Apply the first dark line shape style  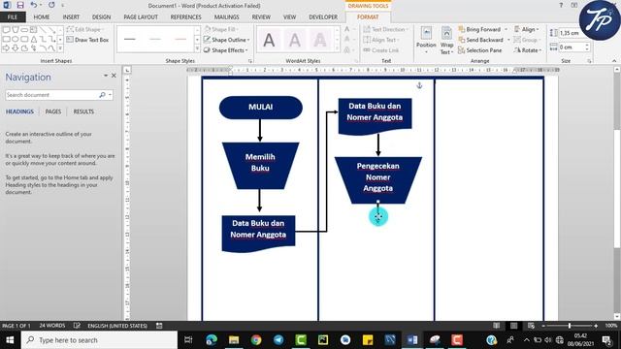click(x=129, y=39)
